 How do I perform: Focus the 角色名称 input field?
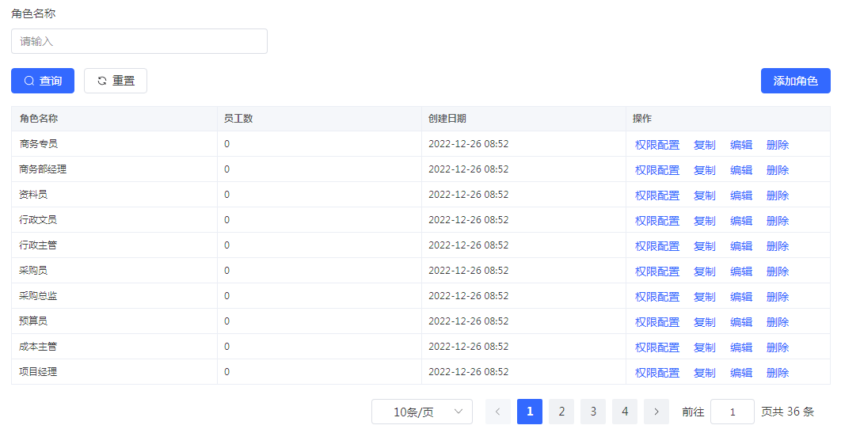(x=139, y=41)
